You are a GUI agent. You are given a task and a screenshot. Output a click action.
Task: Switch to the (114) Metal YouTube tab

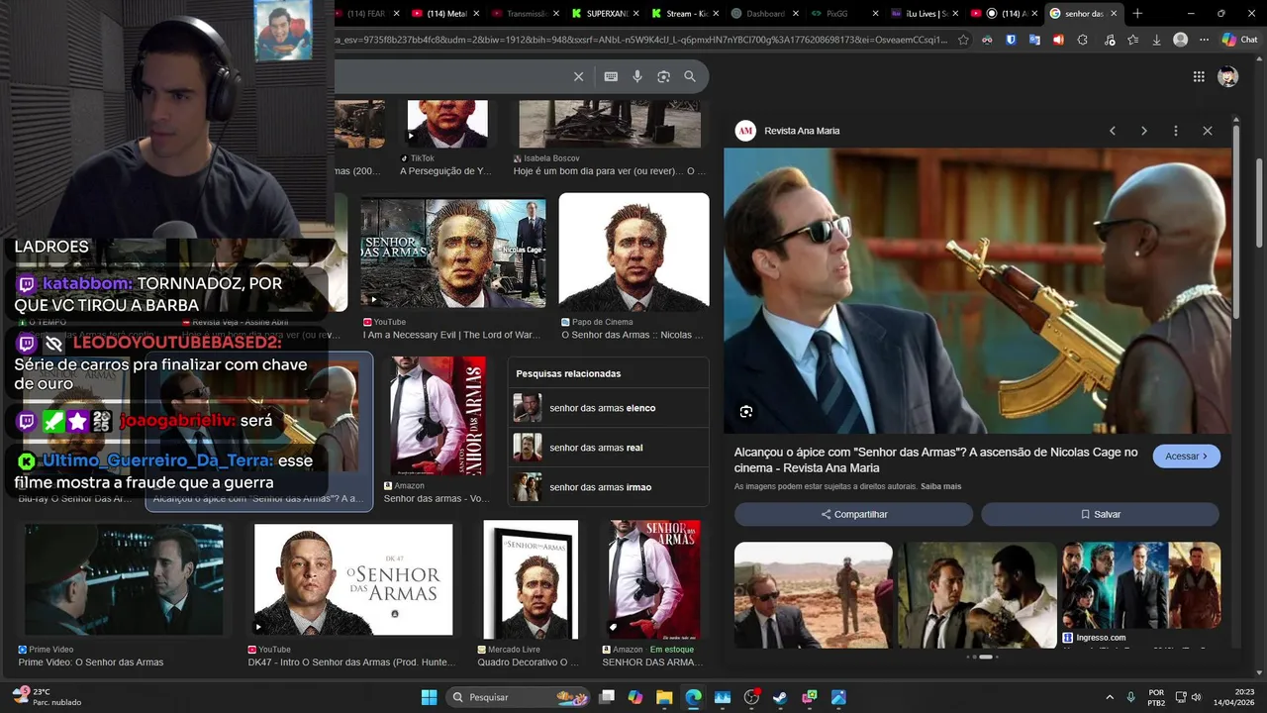tap(443, 14)
